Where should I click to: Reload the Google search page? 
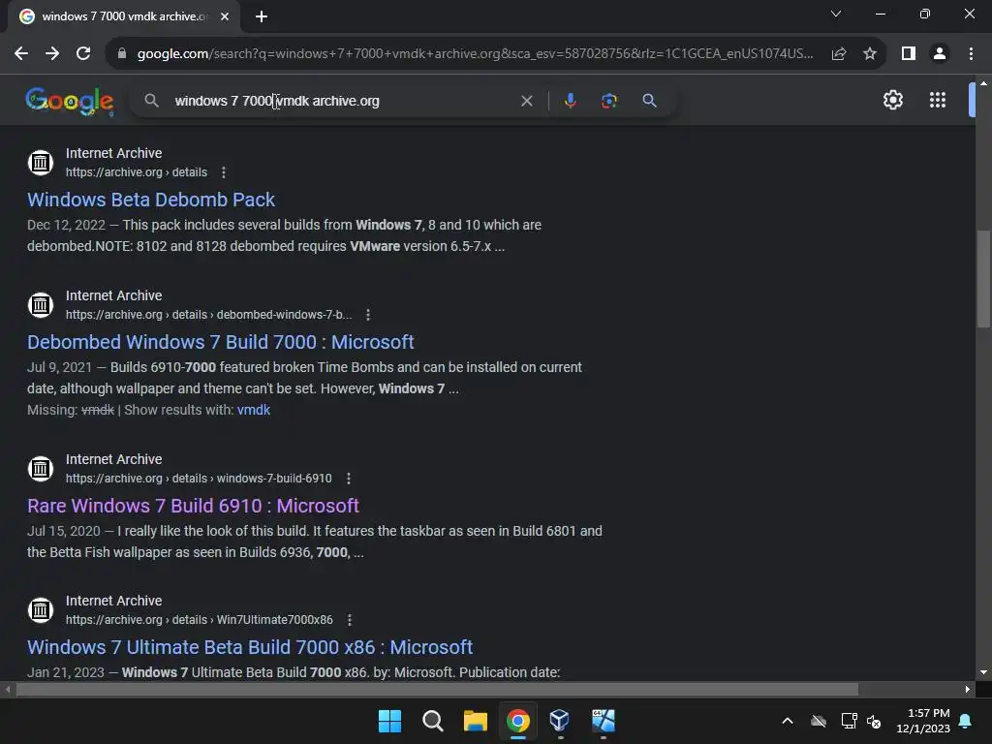click(x=83, y=54)
